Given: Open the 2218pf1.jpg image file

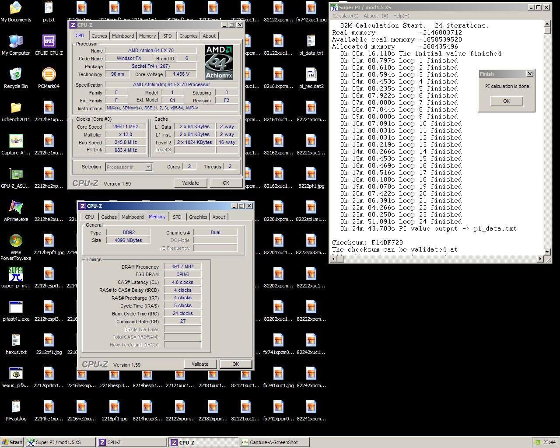Looking at the screenshot, I should (x=114, y=411).
